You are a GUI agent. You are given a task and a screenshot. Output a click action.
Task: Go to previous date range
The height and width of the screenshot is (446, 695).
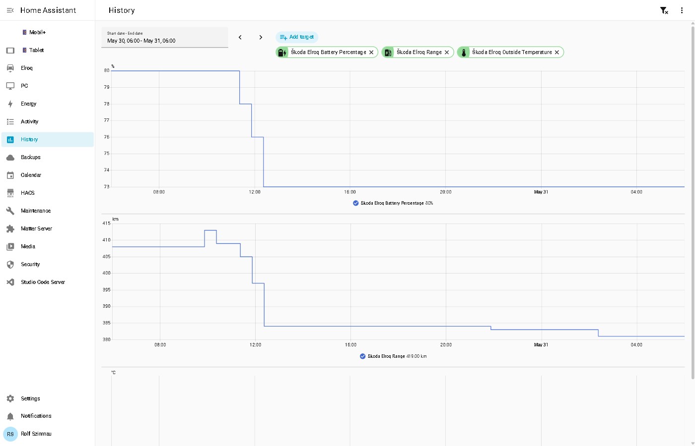240,37
